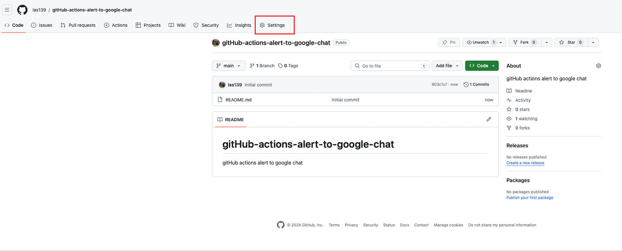Image resolution: width=622 pixels, height=251 pixels.
Task: Click Manage cookies in the footer
Action: point(448,225)
